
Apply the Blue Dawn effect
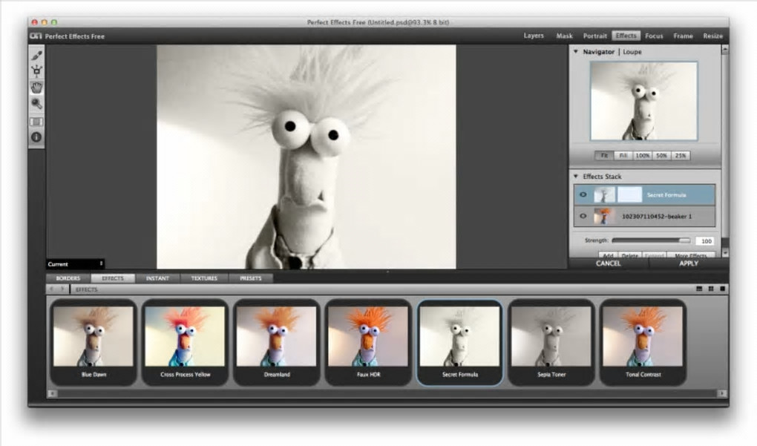94,342
